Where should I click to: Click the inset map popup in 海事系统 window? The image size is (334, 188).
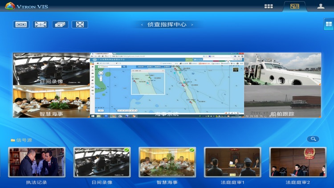[x=148, y=82]
